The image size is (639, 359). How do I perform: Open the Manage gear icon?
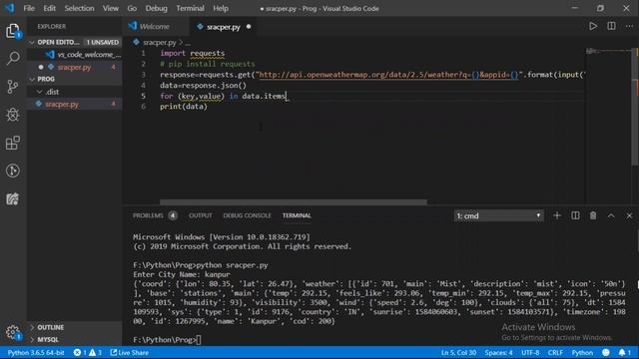13,332
